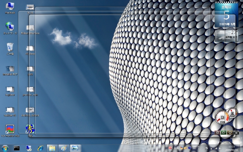This screenshot has width=243, height=152.
Task: Click the red shutdown gadget button
Action: [217, 133]
